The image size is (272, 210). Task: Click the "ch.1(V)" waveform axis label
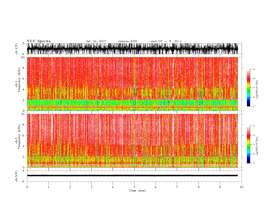(x=16, y=49)
